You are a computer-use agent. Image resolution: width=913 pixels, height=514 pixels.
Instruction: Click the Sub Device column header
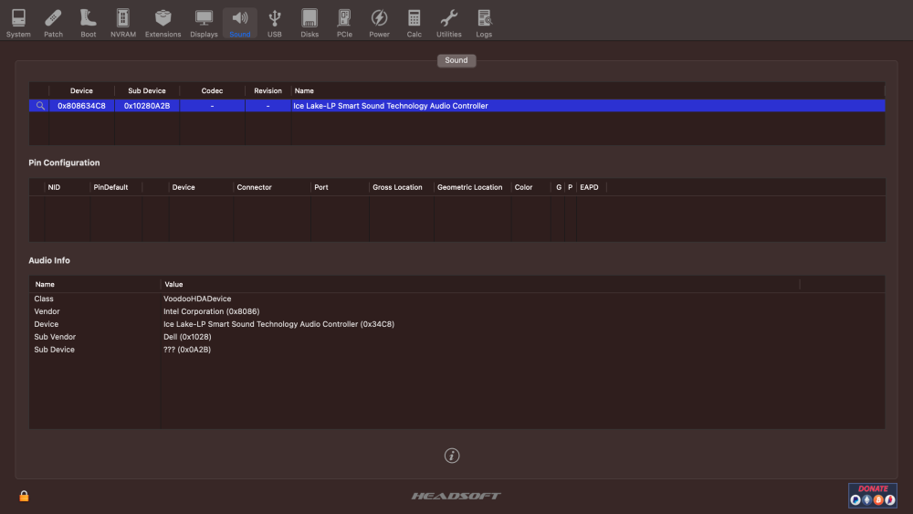click(x=147, y=90)
